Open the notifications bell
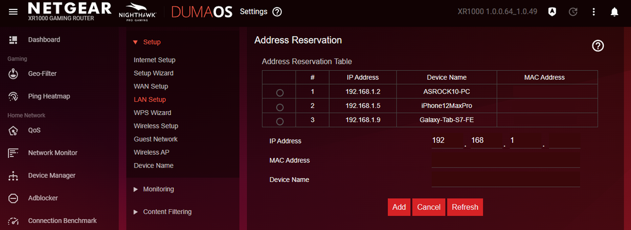631x230 pixels. click(x=614, y=12)
